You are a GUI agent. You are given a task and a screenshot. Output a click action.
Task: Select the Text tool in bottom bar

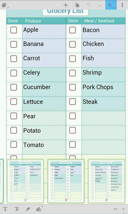[x=5, y=209]
